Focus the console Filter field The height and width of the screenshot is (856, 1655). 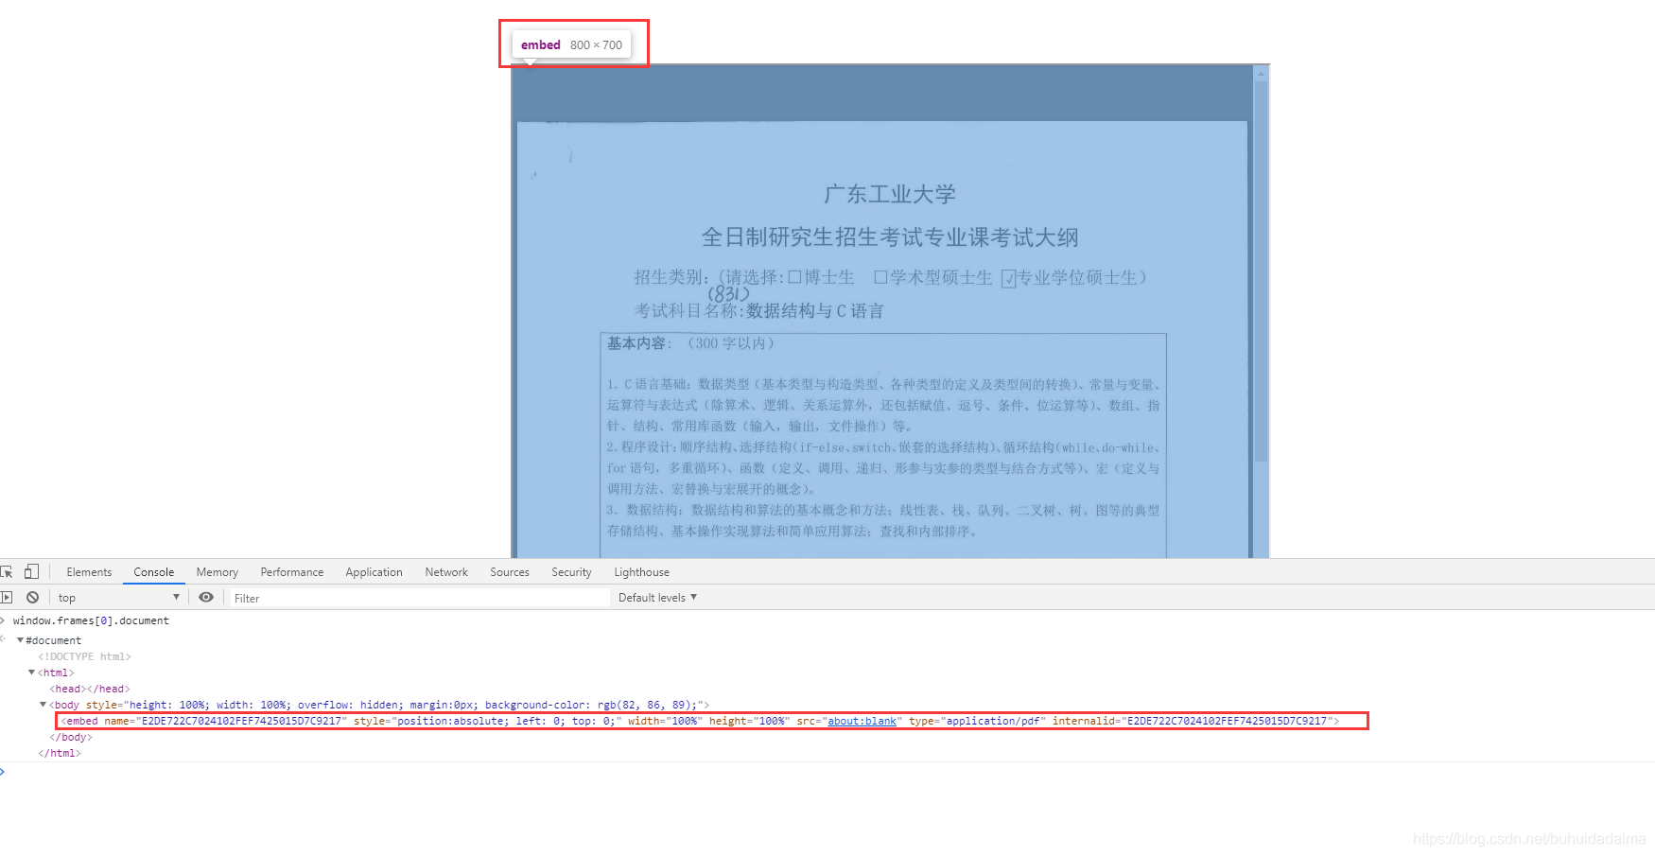coord(421,598)
